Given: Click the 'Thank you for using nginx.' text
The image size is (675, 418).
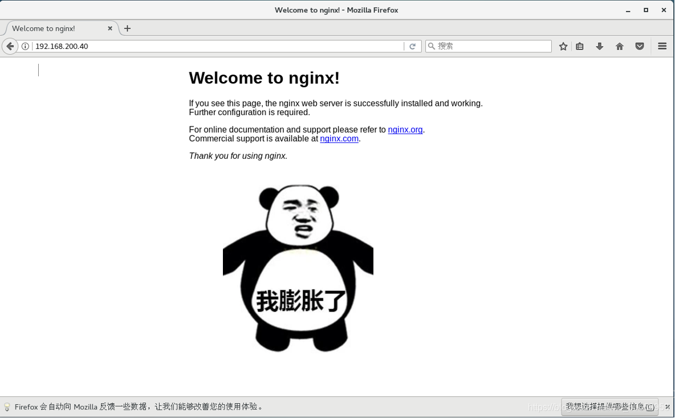Looking at the screenshot, I should point(238,155).
